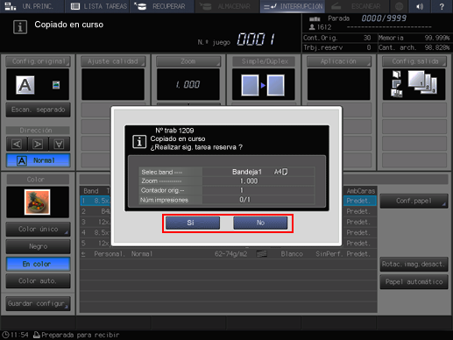This screenshot has height=340, width=453.
Task: Open help with question mark icon
Action: [x=442, y=6]
